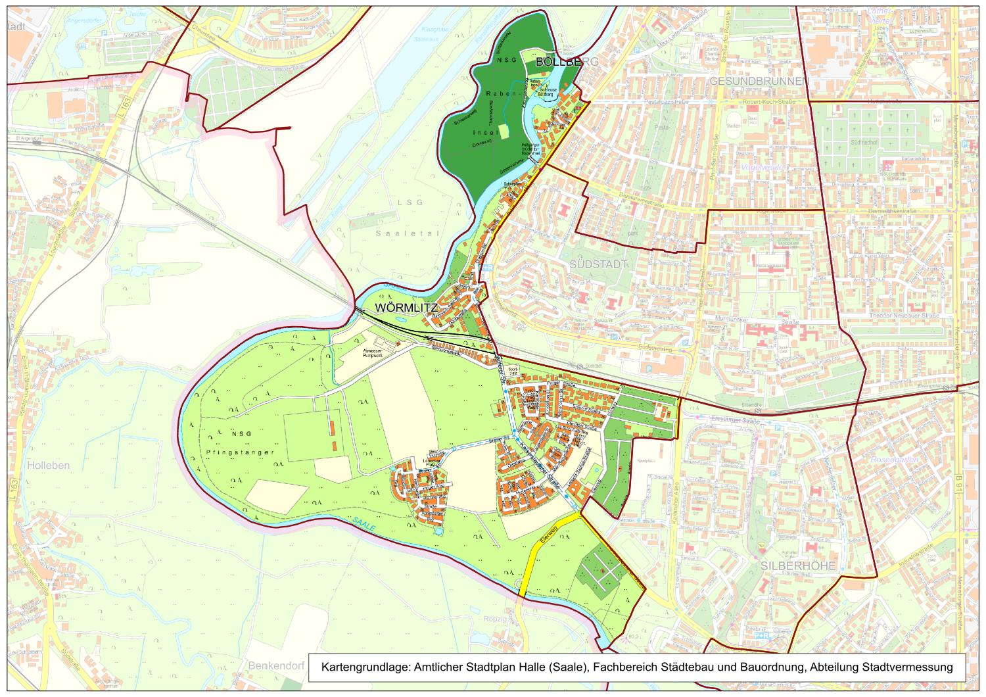Click the Holleben place name

49,465
